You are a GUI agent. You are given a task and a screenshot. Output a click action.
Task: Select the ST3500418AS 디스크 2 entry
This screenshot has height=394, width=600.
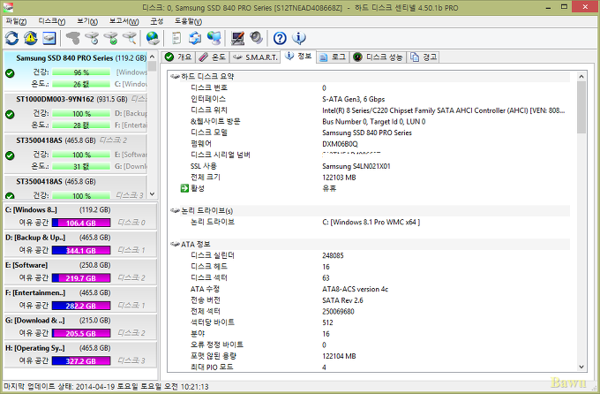click(x=75, y=154)
